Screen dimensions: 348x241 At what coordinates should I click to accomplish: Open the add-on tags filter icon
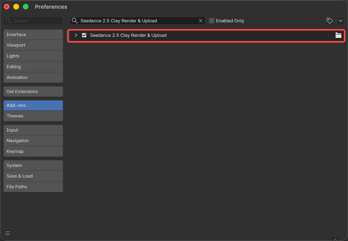pyautogui.click(x=330, y=21)
